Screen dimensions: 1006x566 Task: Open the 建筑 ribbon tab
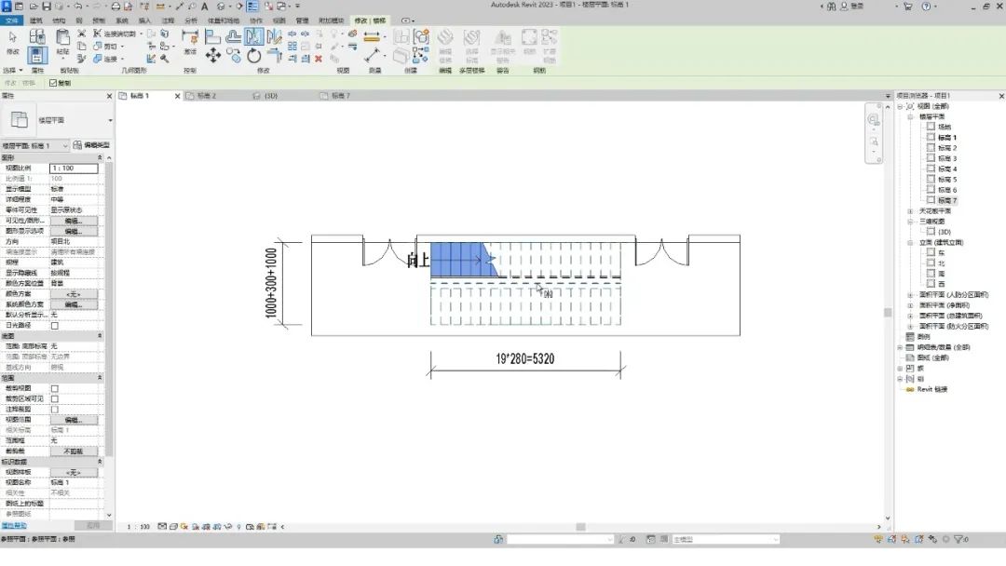point(36,20)
